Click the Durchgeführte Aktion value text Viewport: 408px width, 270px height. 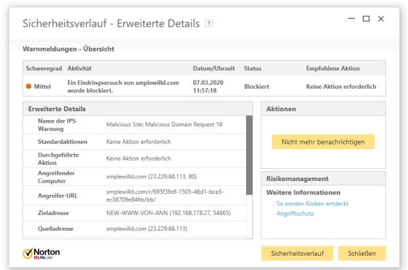coord(139,158)
